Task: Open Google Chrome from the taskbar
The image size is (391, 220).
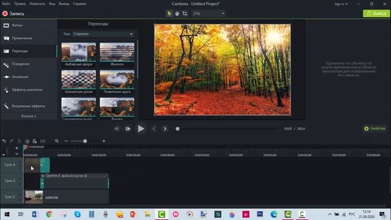Action: 49,215
